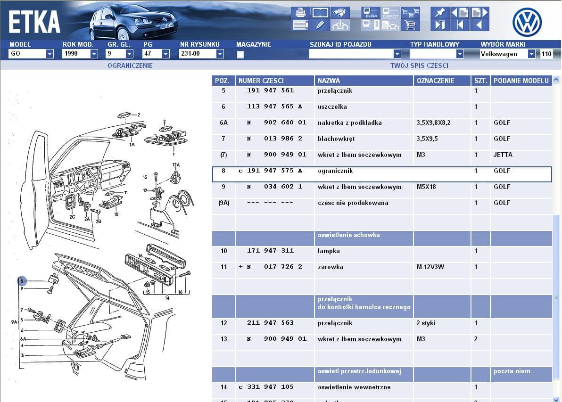Open the TYP HANDLOWY dropdown arrow
This screenshot has height=402, width=562.
tap(460, 54)
